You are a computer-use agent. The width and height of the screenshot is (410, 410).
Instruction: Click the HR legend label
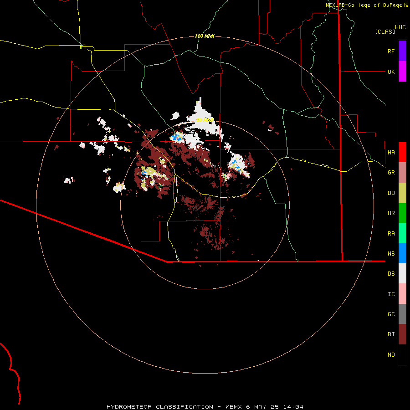coord(391,213)
